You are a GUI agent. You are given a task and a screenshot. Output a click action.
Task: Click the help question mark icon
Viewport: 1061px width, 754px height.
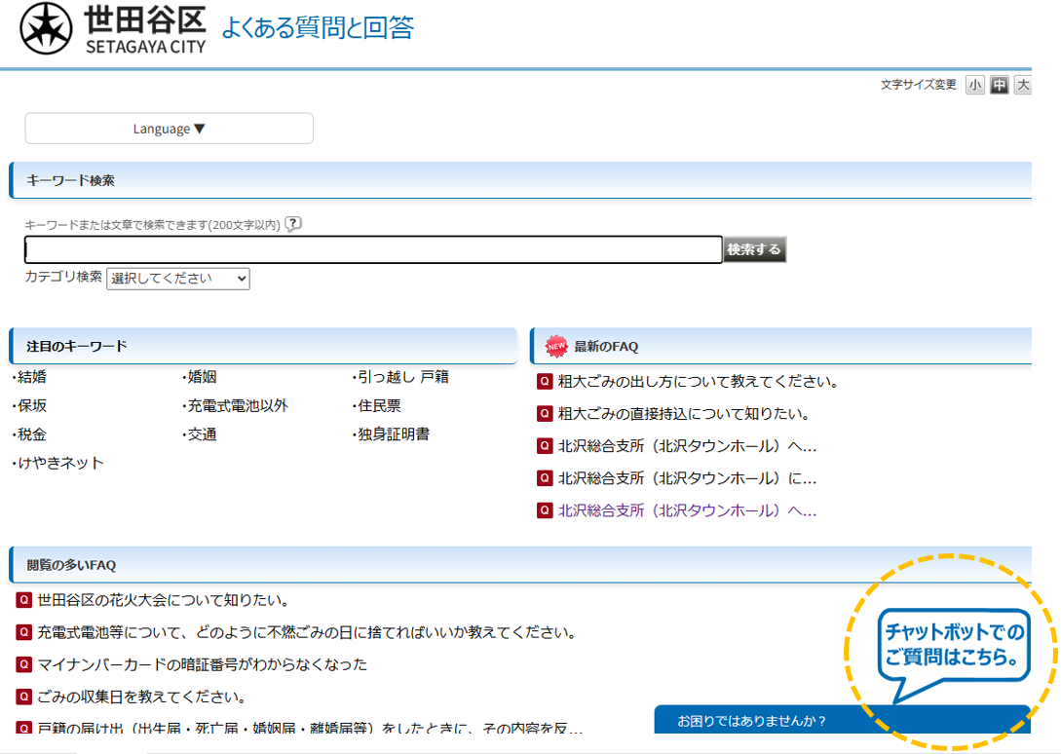[x=293, y=224]
